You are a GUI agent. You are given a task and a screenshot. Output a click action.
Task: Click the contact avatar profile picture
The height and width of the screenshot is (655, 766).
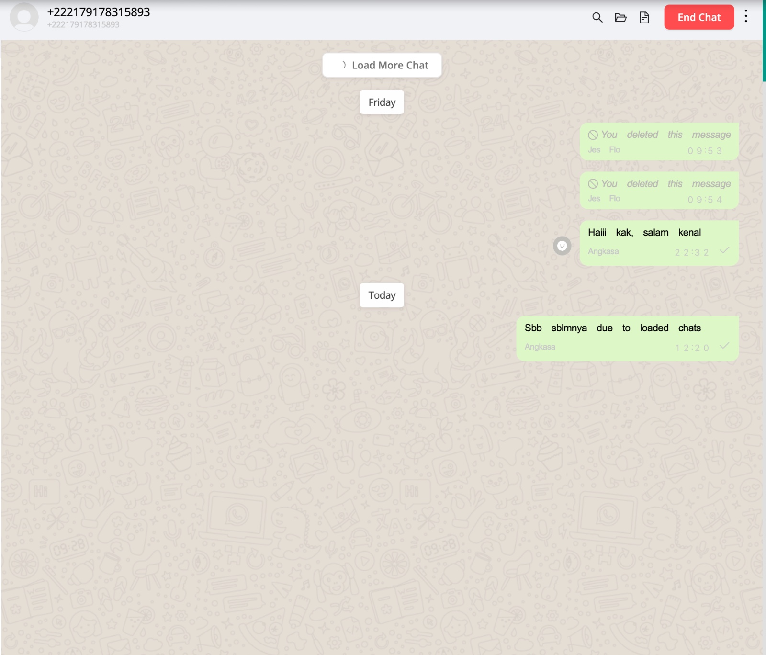[x=24, y=17]
